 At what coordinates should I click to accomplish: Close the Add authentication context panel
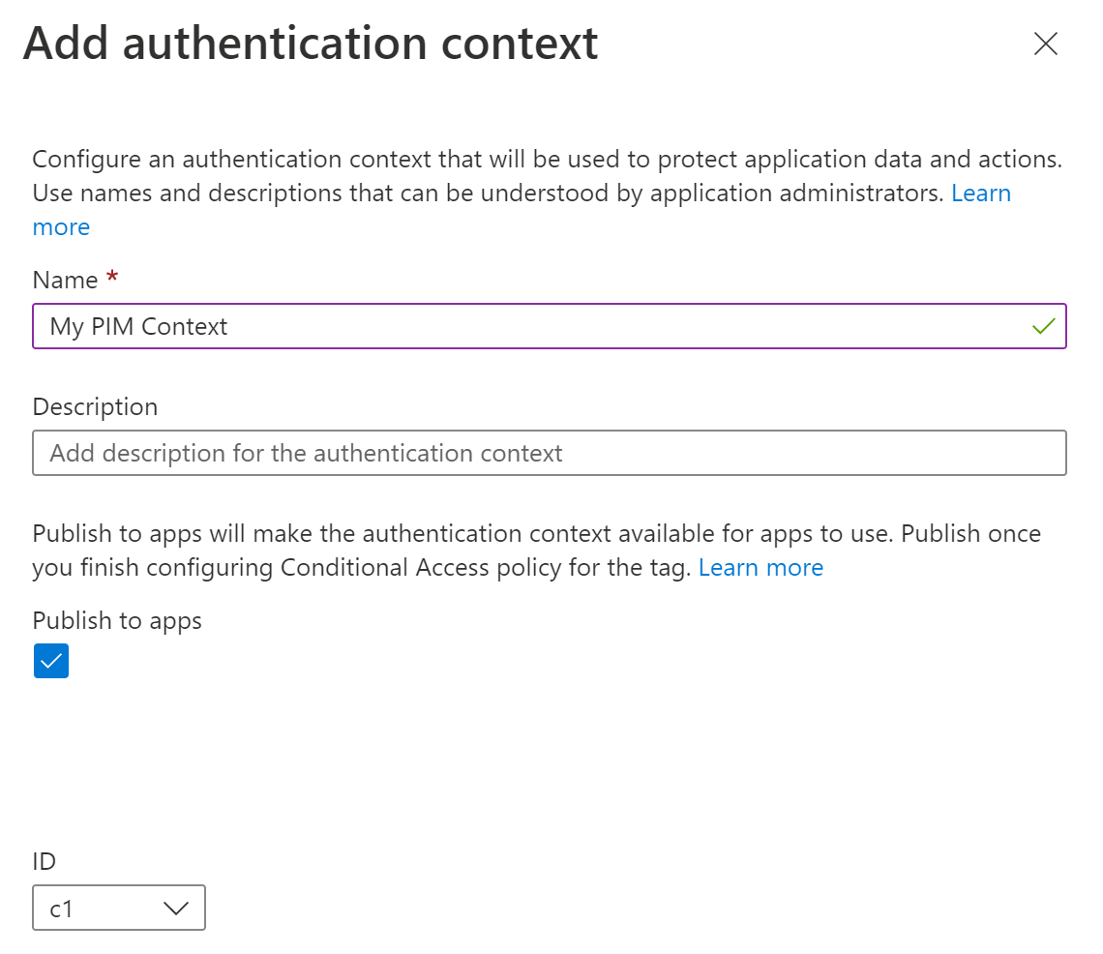(1045, 45)
